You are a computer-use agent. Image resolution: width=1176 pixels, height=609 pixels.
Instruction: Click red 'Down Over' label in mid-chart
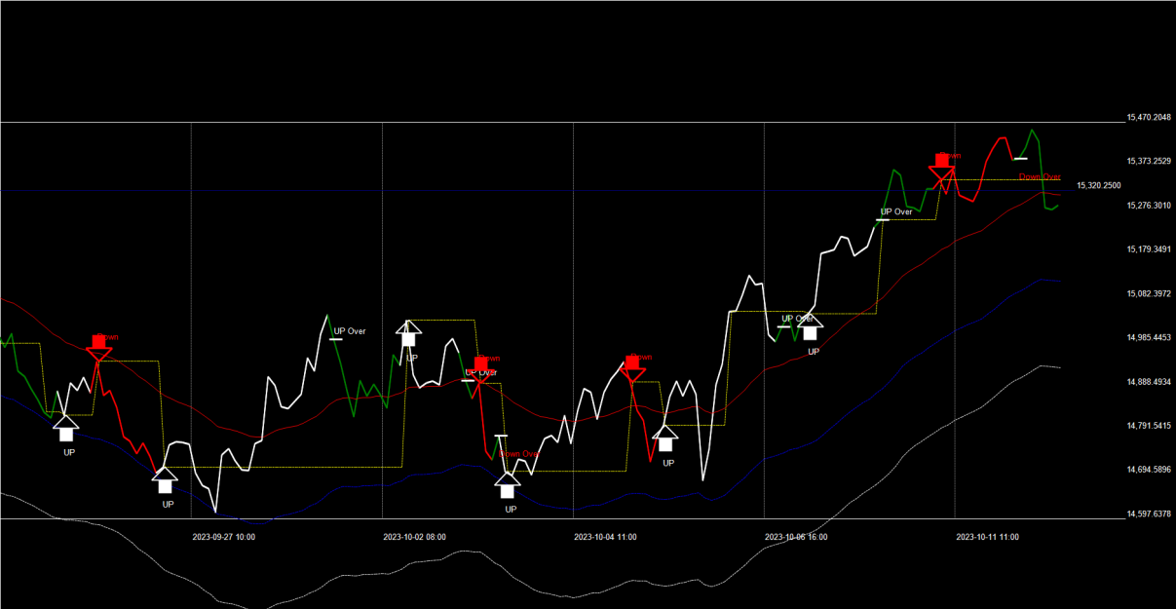tap(519, 453)
